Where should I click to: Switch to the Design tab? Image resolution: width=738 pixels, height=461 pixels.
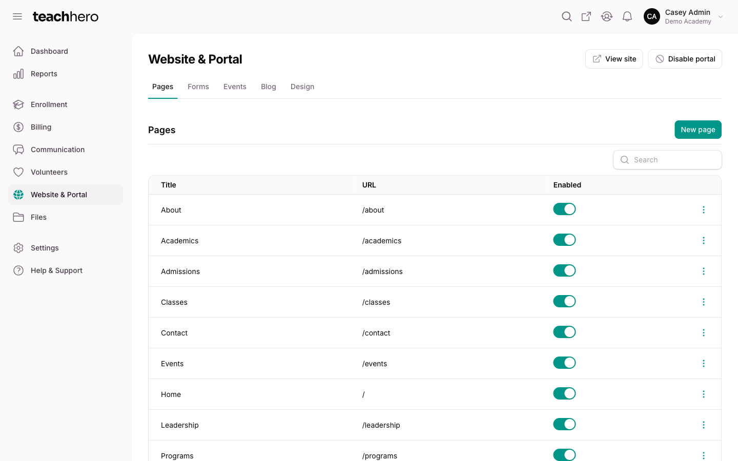coord(302,87)
